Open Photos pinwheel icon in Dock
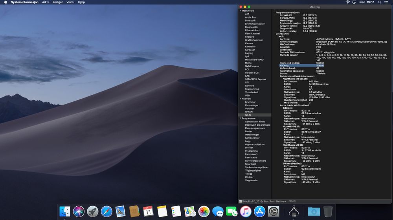Image resolution: width=393 pixels, height=220 pixels. (x=204, y=211)
